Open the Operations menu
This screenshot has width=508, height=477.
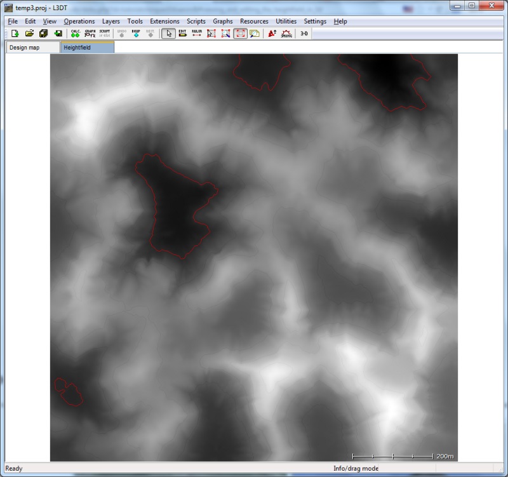click(79, 21)
